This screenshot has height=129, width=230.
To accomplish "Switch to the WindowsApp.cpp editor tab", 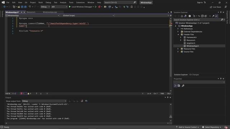I will tap(50, 12).
